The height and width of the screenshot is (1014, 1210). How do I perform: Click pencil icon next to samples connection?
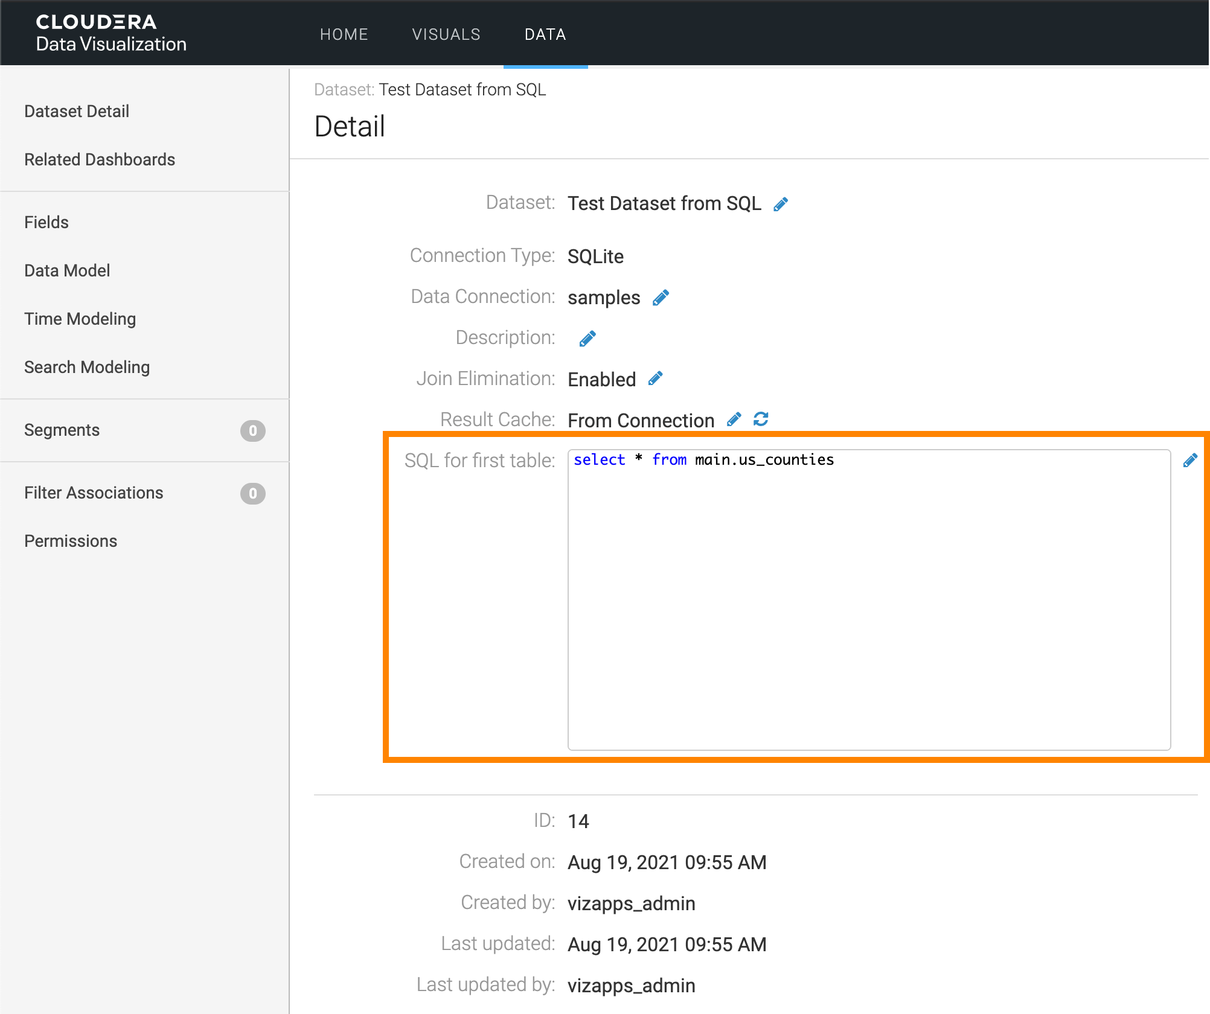coord(661,298)
